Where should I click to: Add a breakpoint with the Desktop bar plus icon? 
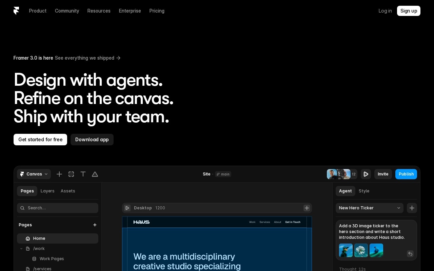tap(307, 208)
